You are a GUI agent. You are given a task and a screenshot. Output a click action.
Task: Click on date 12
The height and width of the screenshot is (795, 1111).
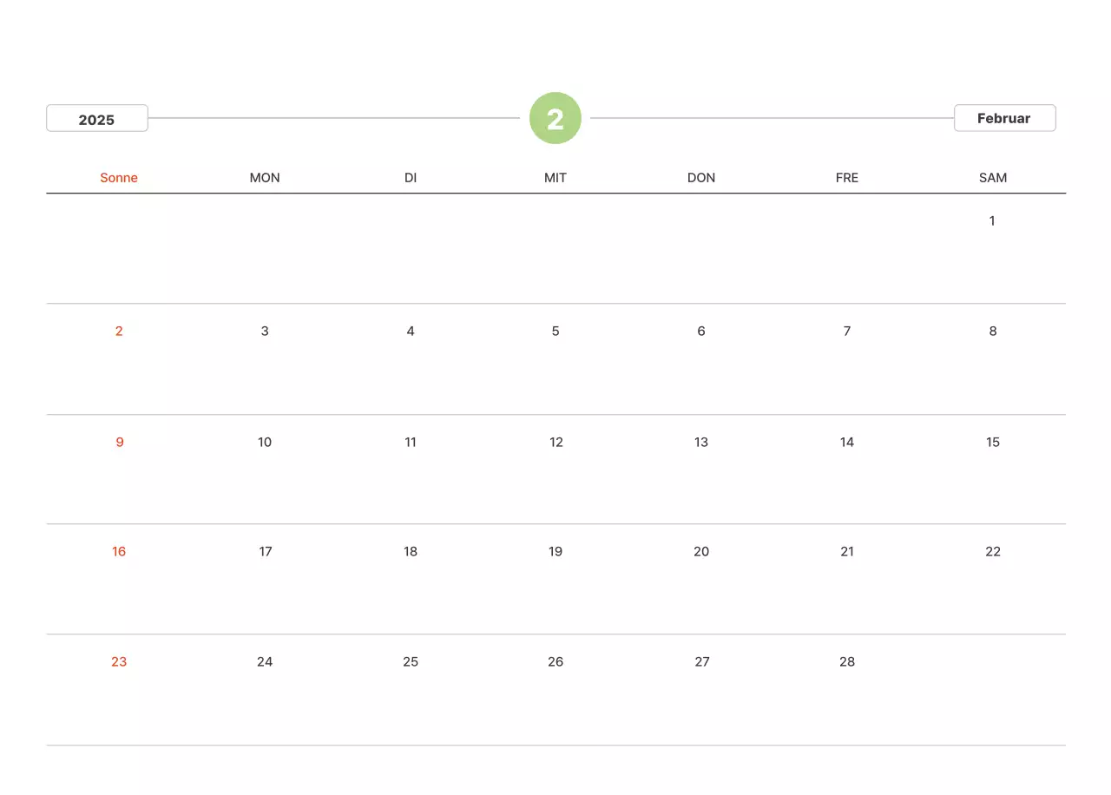point(556,442)
